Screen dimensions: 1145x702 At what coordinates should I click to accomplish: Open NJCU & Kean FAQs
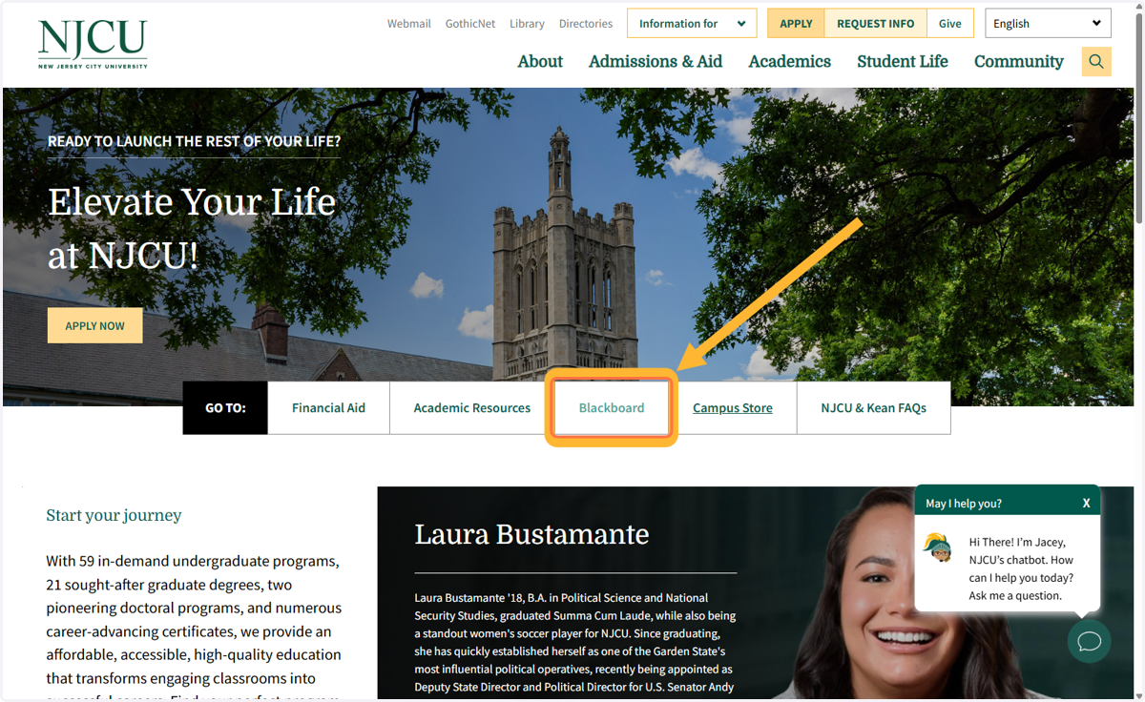point(873,407)
